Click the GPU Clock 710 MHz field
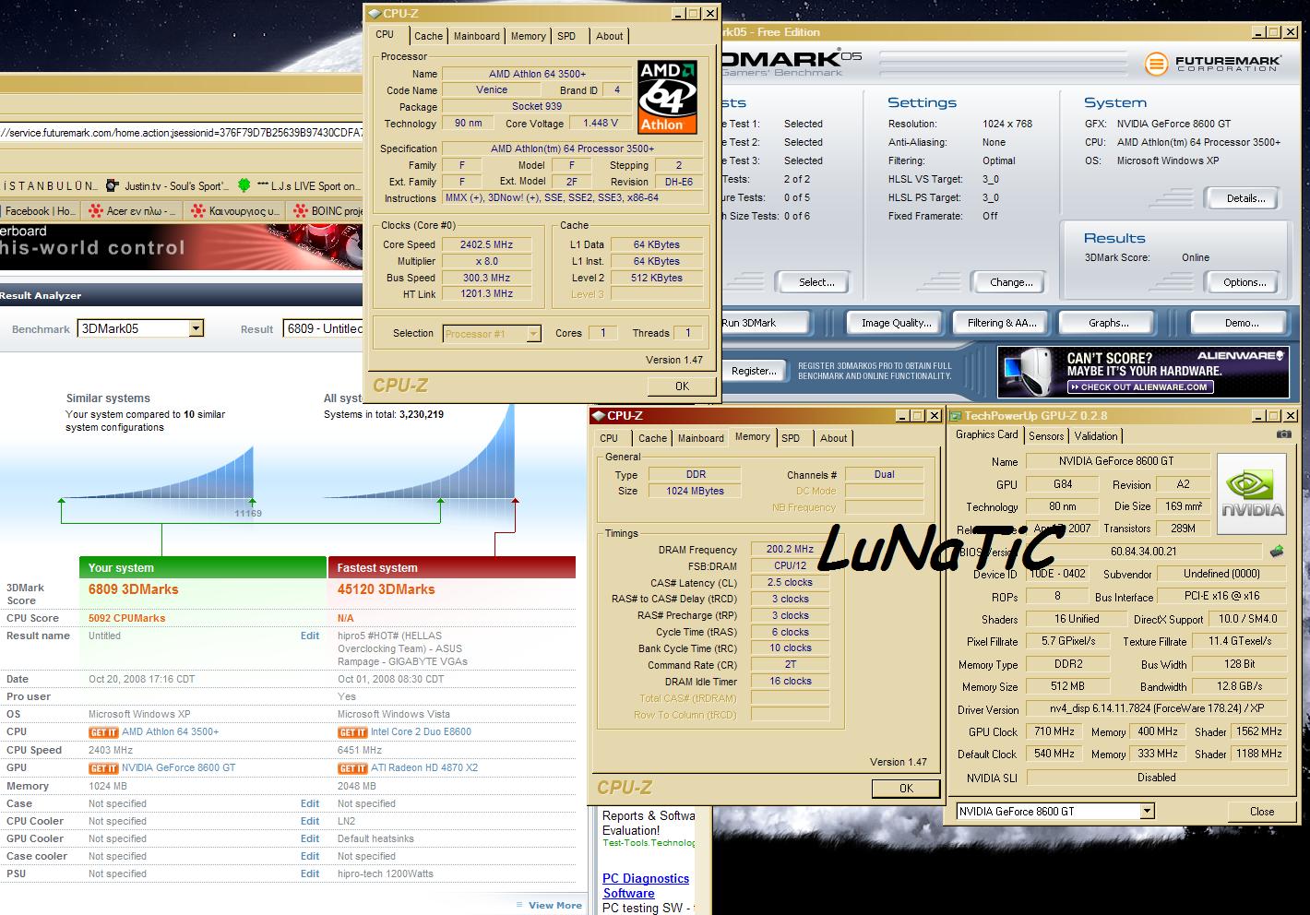Image resolution: width=1310 pixels, height=915 pixels. click(x=1054, y=731)
